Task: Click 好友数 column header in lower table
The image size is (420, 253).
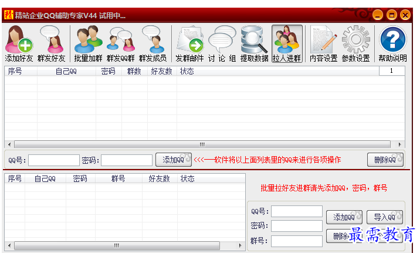Action: [160, 178]
